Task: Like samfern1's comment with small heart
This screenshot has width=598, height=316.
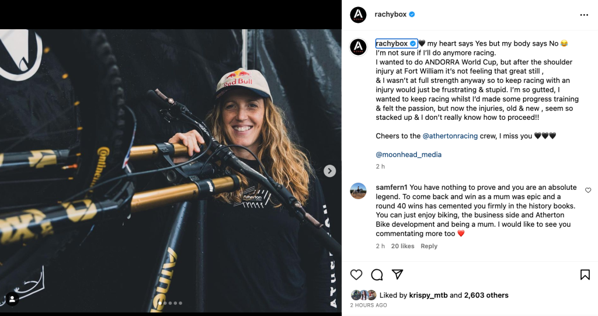Action: click(587, 190)
